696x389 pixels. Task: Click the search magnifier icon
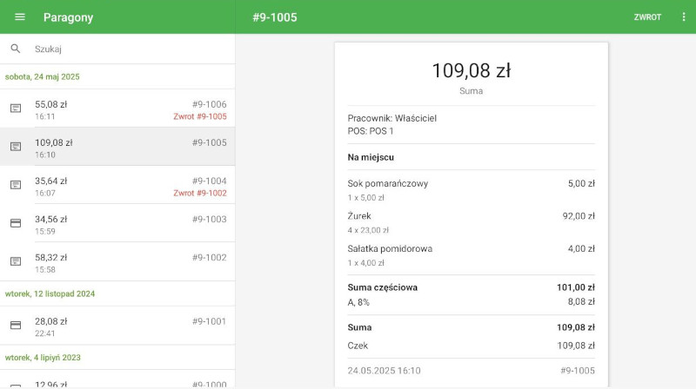pyautogui.click(x=16, y=49)
